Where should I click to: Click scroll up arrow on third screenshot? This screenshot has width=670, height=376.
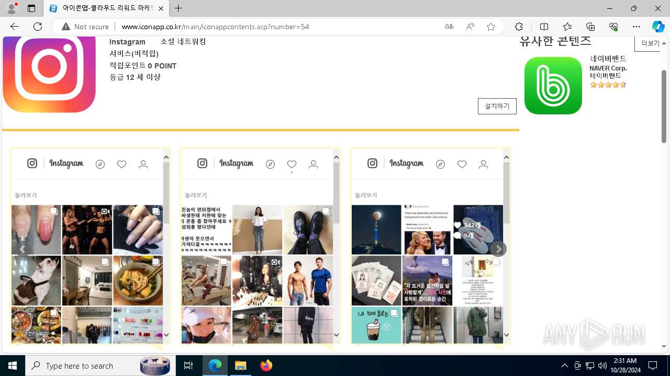507,157
